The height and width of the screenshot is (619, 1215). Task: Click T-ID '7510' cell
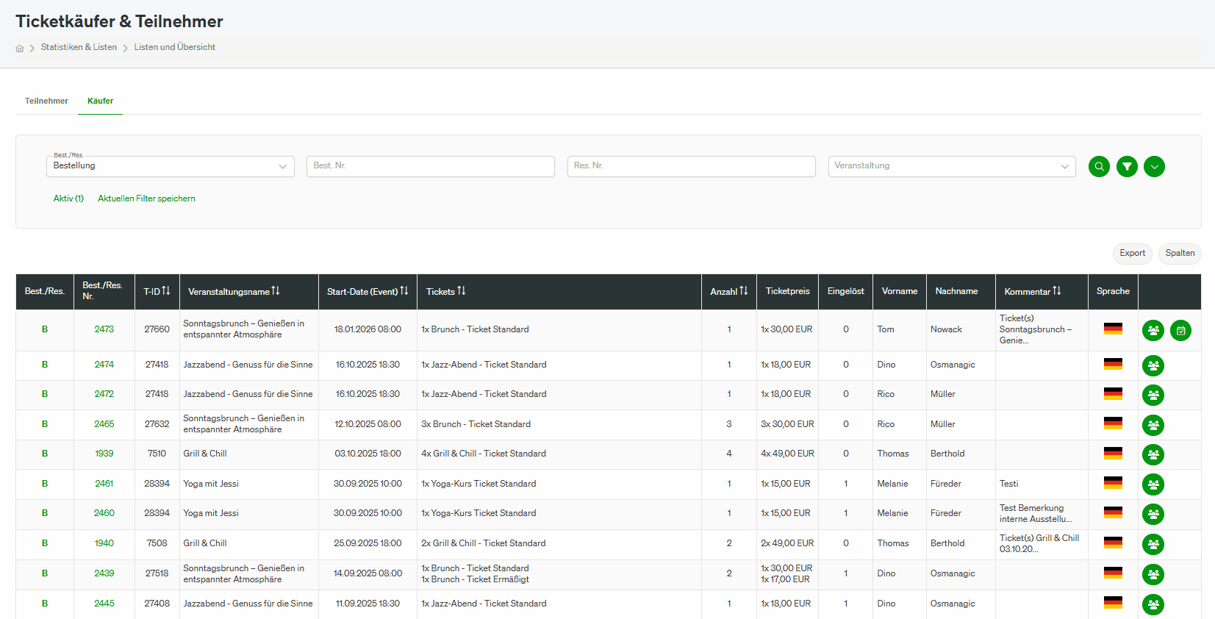[x=157, y=454]
